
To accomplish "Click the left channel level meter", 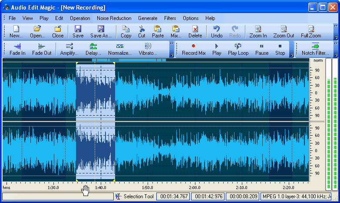I will pos(329,124).
